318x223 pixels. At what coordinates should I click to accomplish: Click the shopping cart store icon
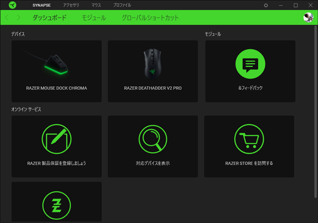pyautogui.click(x=249, y=139)
